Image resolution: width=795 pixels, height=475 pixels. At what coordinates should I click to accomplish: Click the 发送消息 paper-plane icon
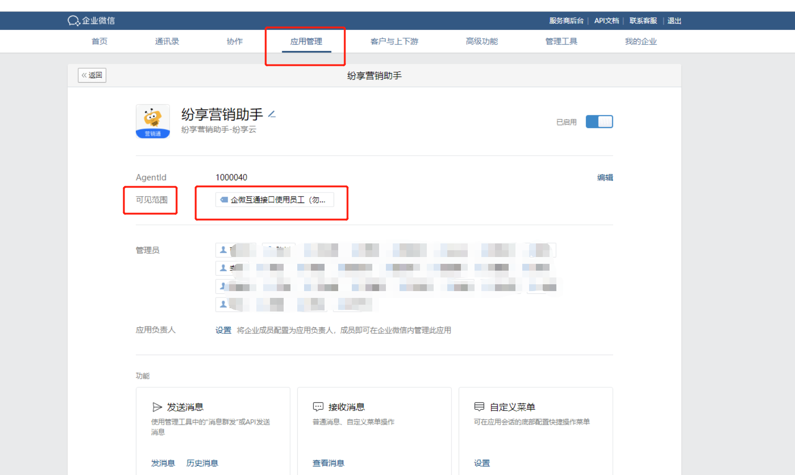(x=157, y=407)
